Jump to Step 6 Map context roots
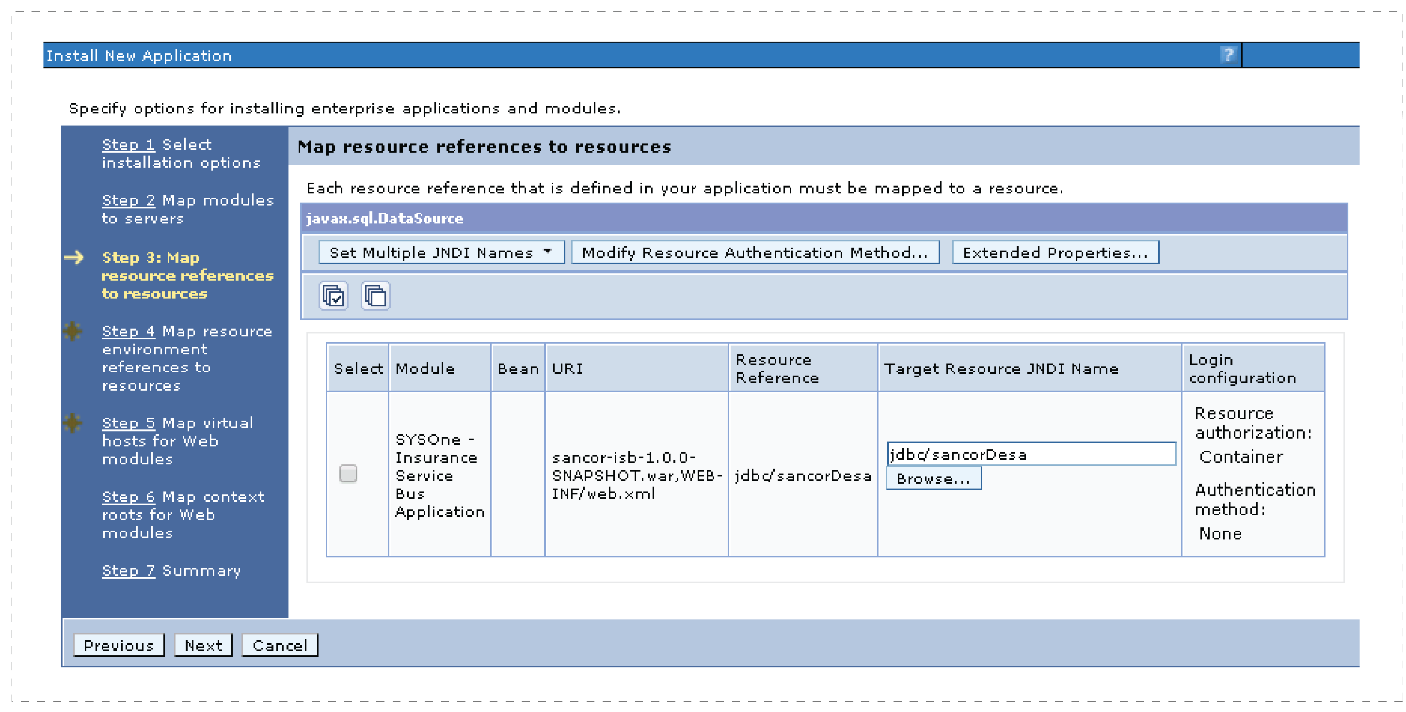1406x712 pixels. pos(128,497)
